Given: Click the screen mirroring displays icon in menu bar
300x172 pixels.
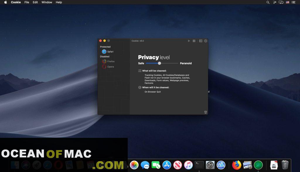Looking at the screenshot, I should tap(281, 2).
